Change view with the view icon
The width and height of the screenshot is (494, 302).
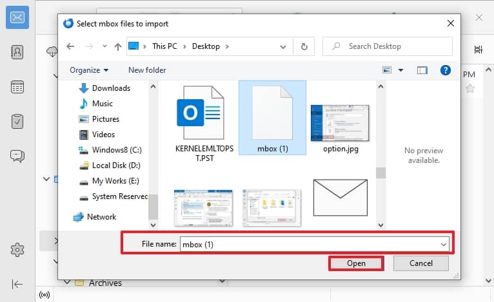[387, 70]
